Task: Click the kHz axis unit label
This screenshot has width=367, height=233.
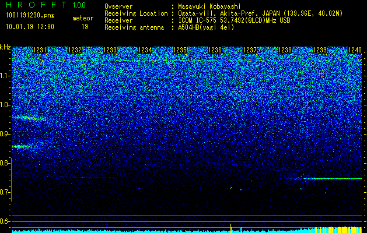Action: tap(5, 47)
